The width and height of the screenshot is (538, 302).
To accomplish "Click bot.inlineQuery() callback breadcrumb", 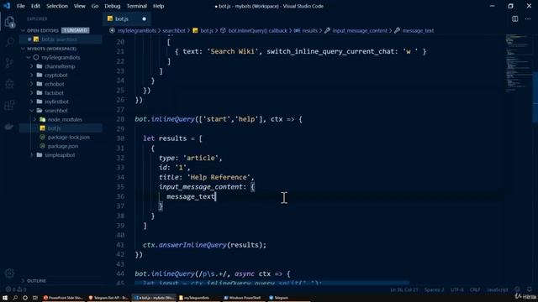I will pos(258,30).
